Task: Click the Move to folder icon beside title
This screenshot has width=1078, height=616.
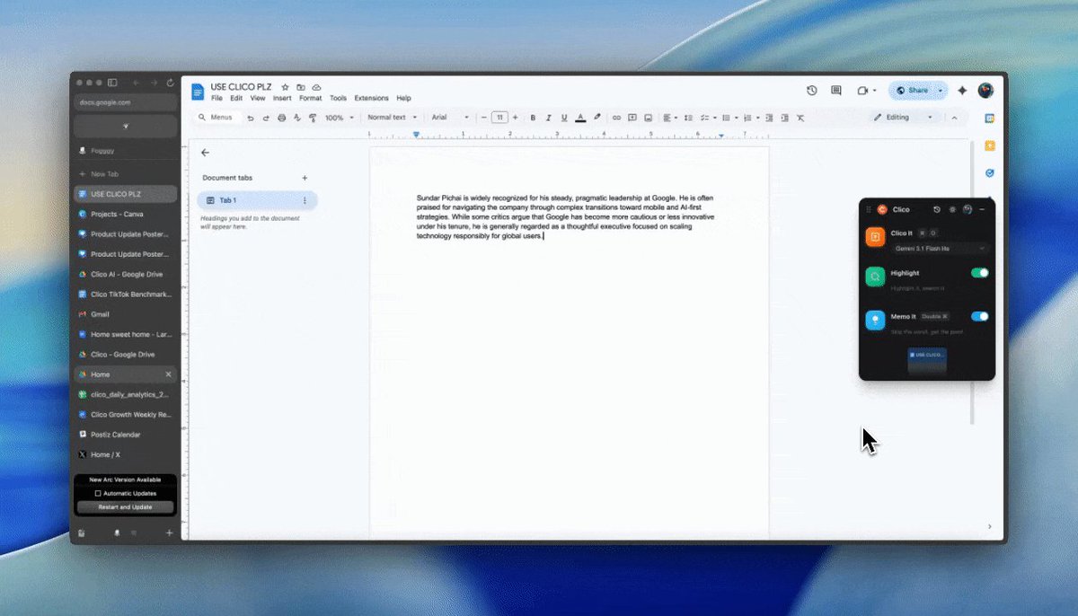Action: (x=301, y=87)
